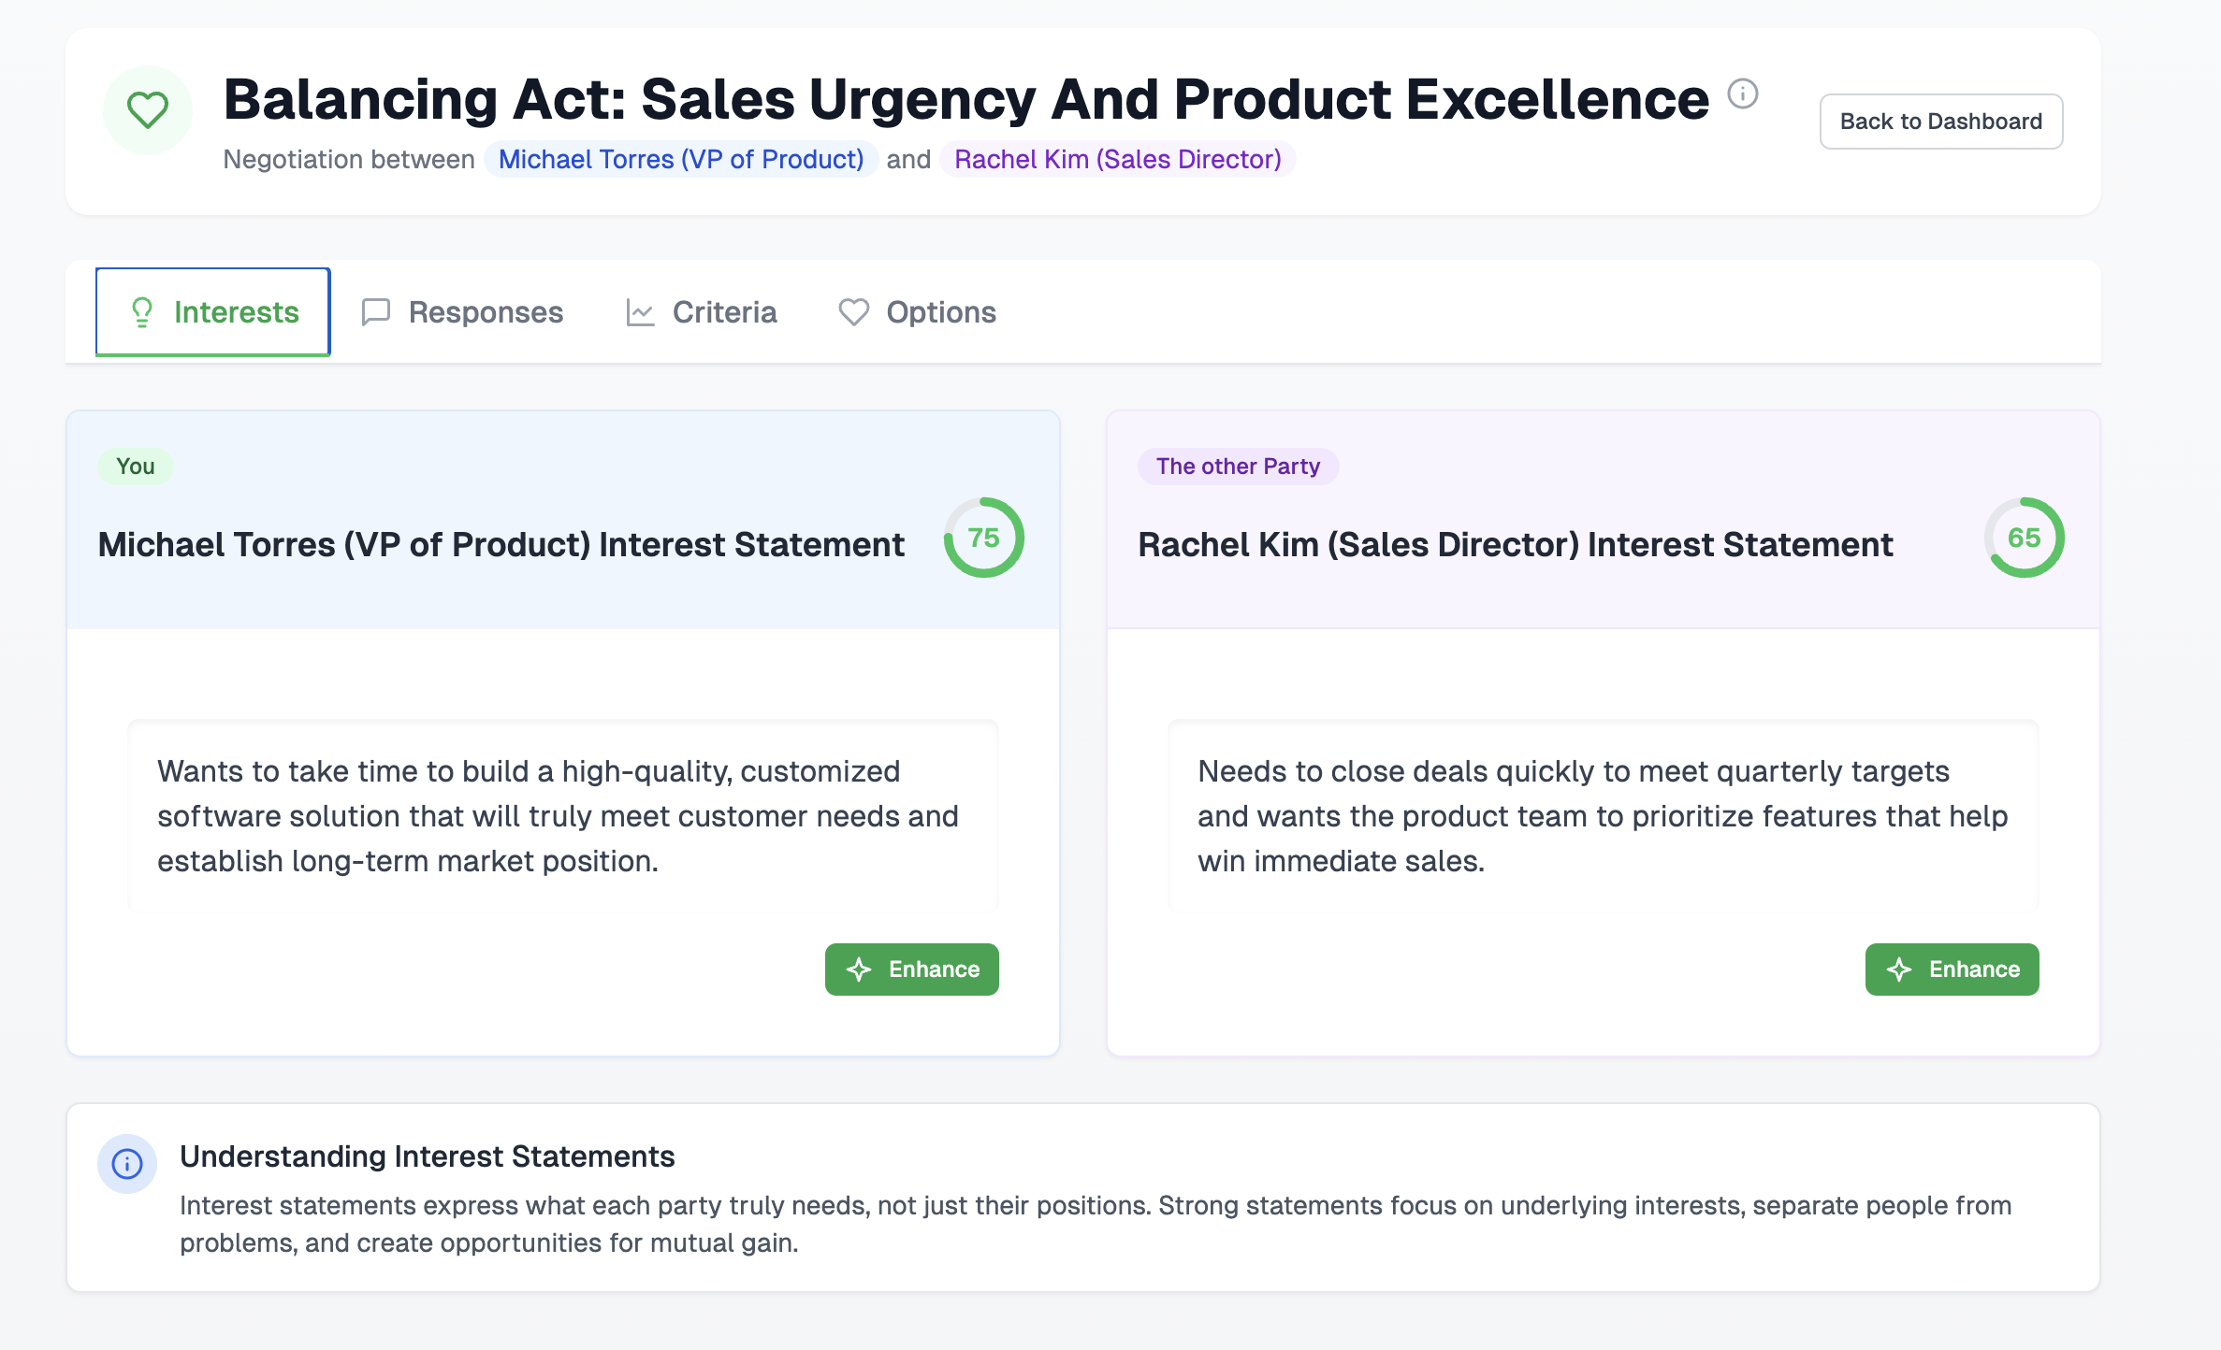This screenshot has width=2221, height=1350.
Task: Click the Michael Torres (VP of Product) tag
Action: 680,159
